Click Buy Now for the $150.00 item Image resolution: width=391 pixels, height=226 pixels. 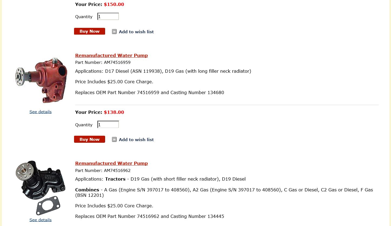tap(89, 31)
